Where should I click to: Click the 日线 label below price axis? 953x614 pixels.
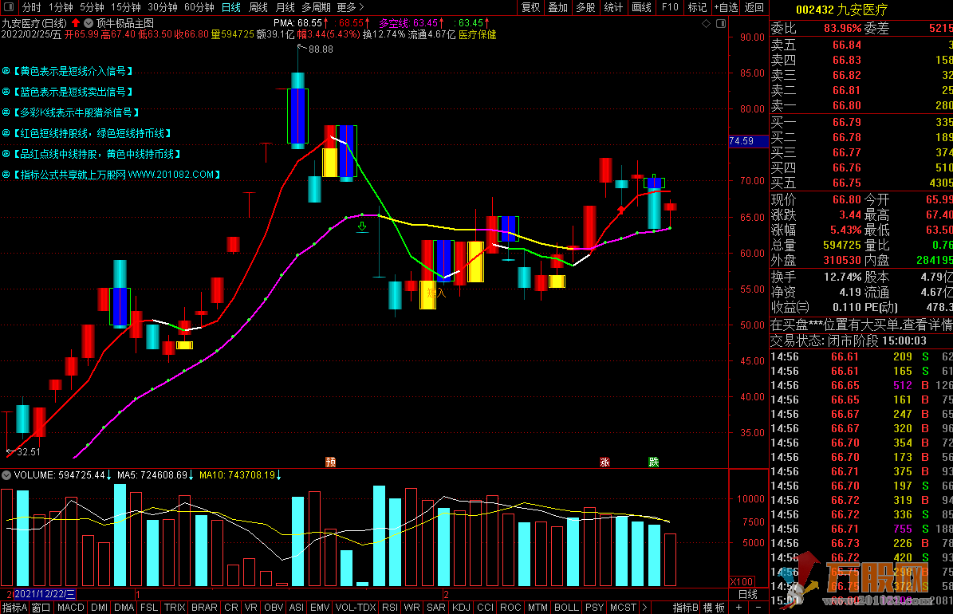point(747,595)
